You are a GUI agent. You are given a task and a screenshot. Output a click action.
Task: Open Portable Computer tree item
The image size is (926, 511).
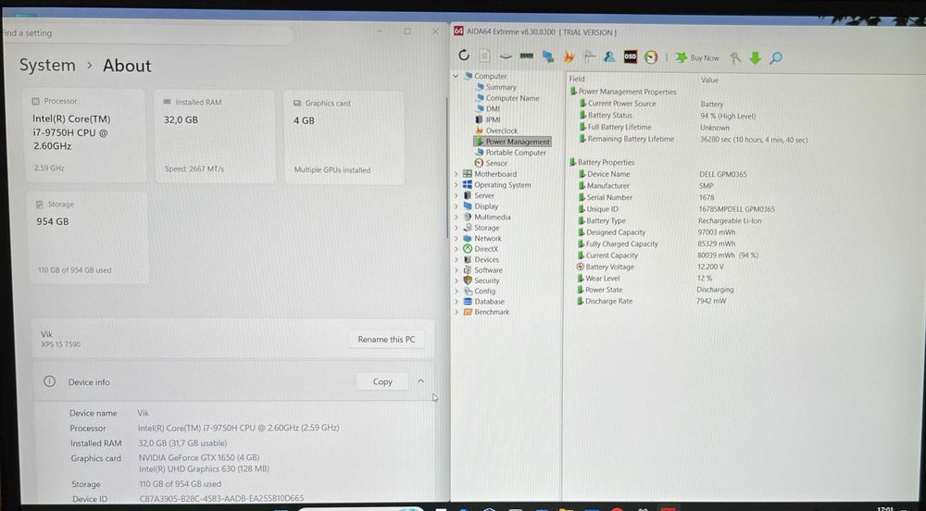tap(516, 152)
